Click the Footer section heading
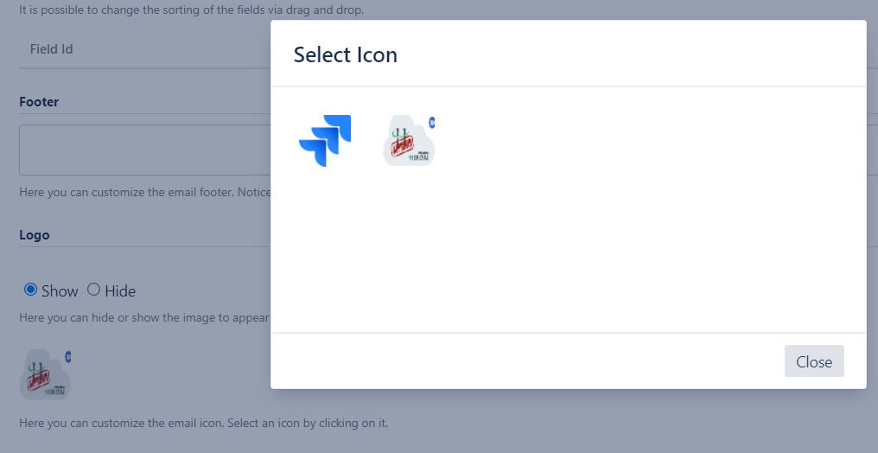The image size is (878, 453). tap(39, 102)
